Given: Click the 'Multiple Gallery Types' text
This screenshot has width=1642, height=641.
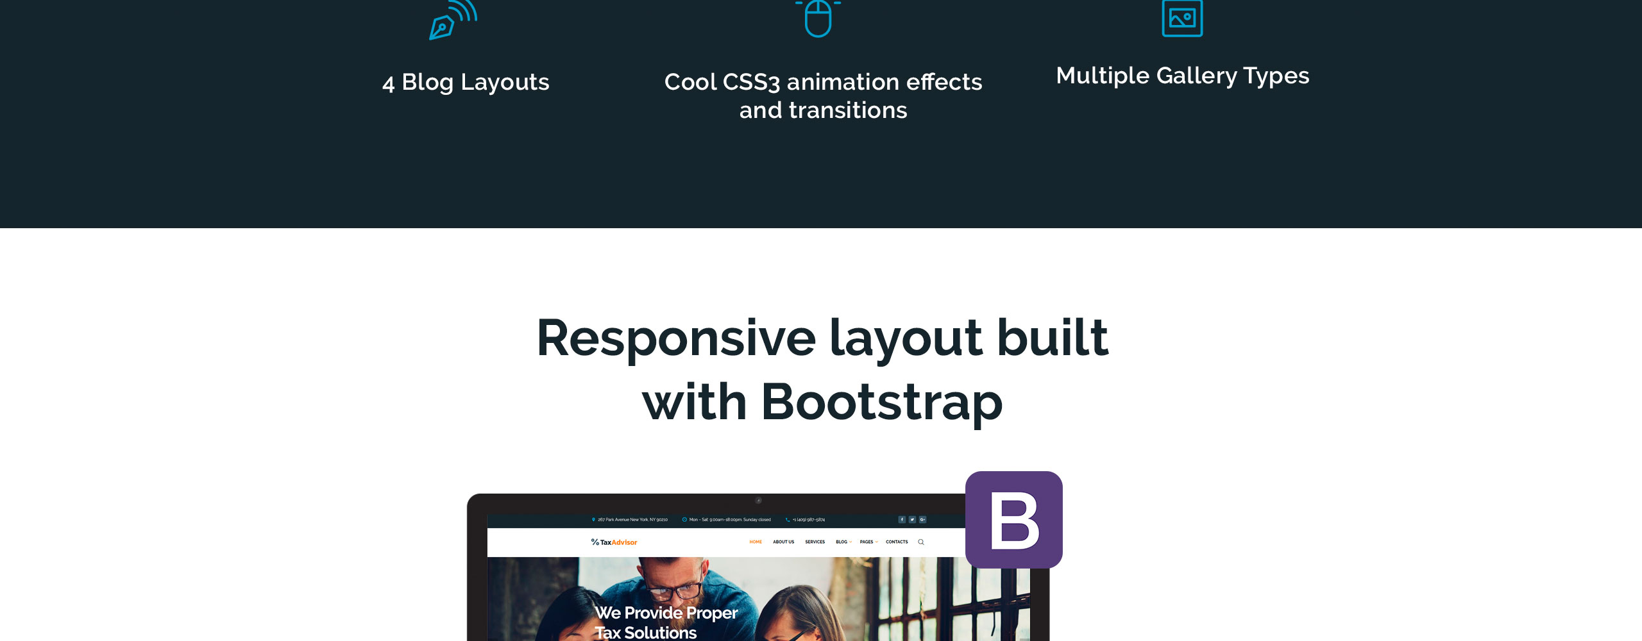Looking at the screenshot, I should [x=1182, y=76].
